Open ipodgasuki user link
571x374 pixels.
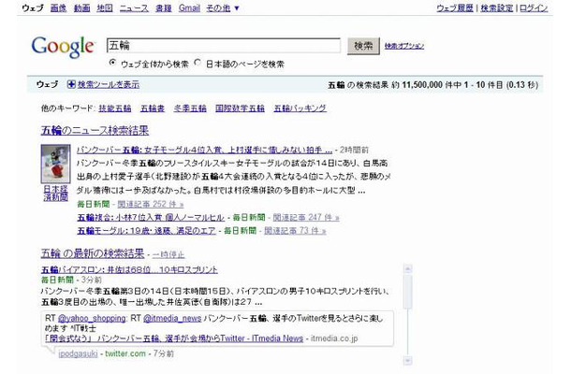click(x=78, y=353)
